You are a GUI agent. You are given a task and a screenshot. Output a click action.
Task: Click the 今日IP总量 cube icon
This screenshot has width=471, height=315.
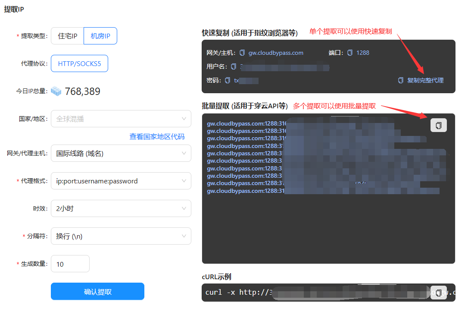pyautogui.click(x=56, y=91)
